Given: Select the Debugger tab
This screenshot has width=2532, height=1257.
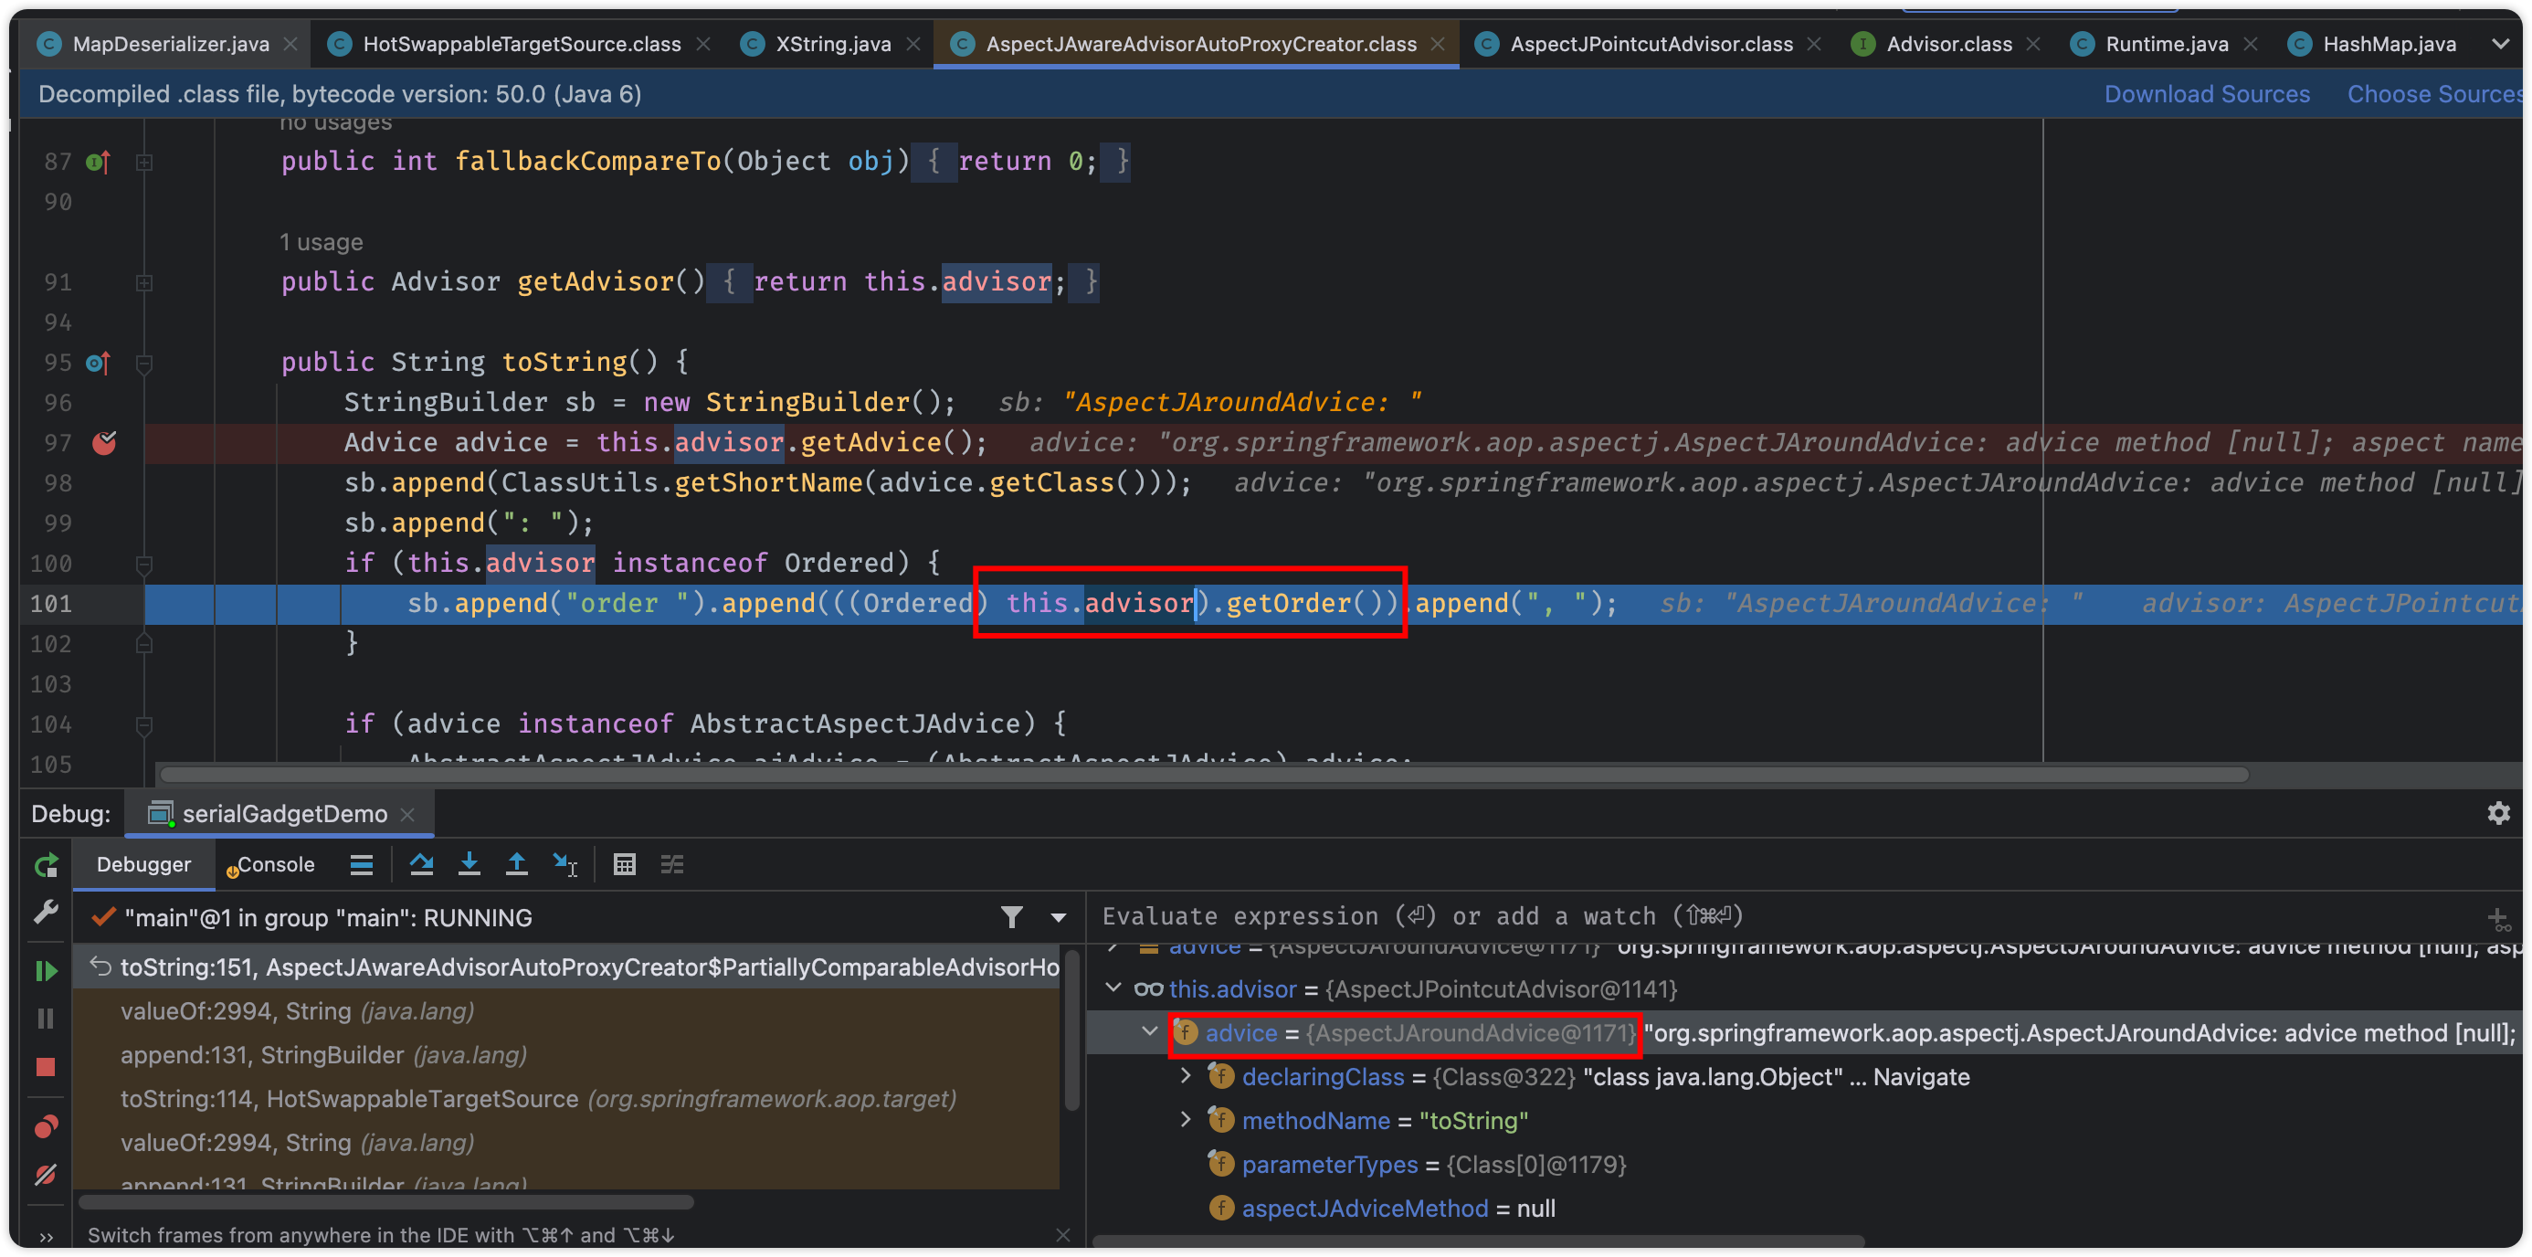Looking at the screenshot, I should click(143, 865).
